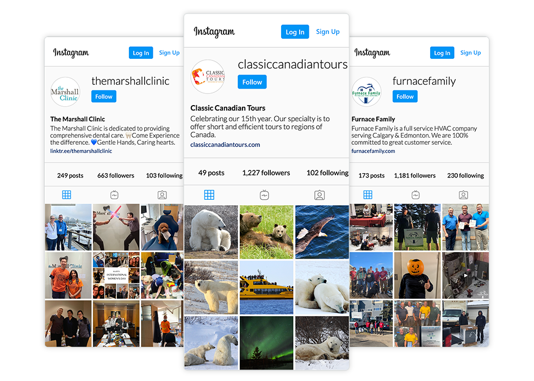Follow themarshallclinic account
534x381 pixels.
pos(104,96)
